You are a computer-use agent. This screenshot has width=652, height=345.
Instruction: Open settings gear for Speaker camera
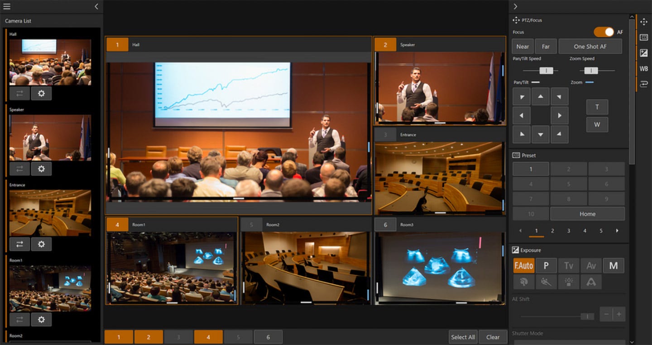tap(41, 169)
